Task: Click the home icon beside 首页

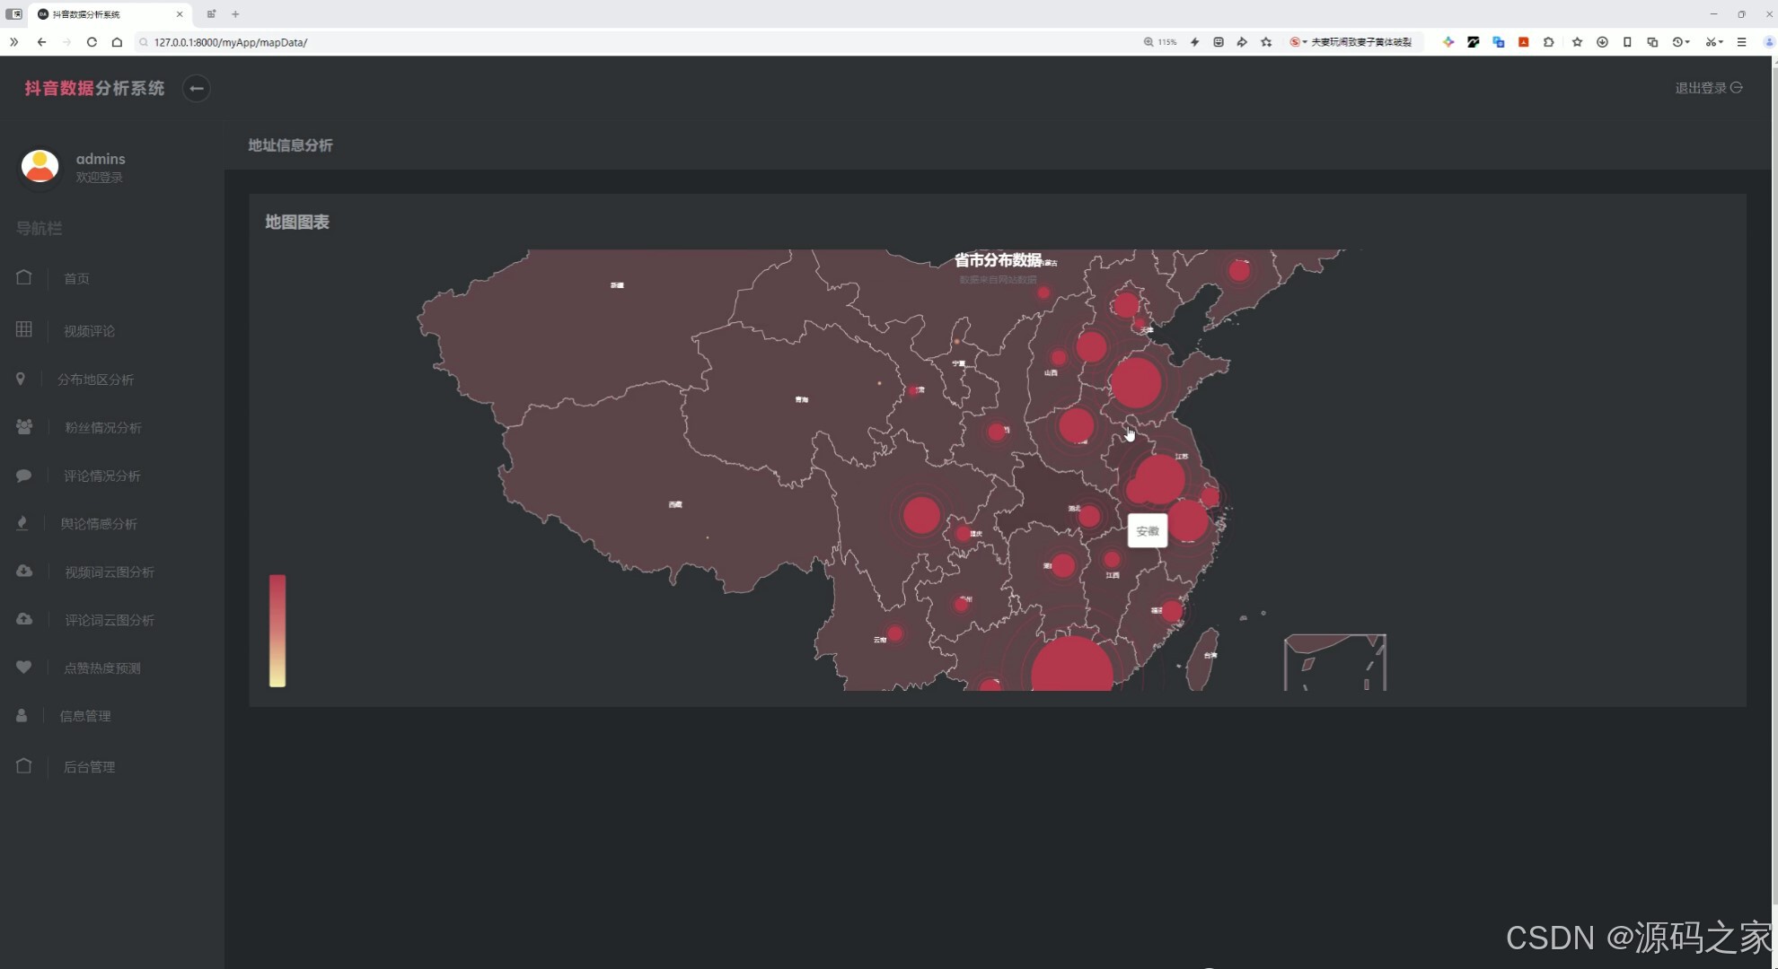Action: (x=24, y=277)
